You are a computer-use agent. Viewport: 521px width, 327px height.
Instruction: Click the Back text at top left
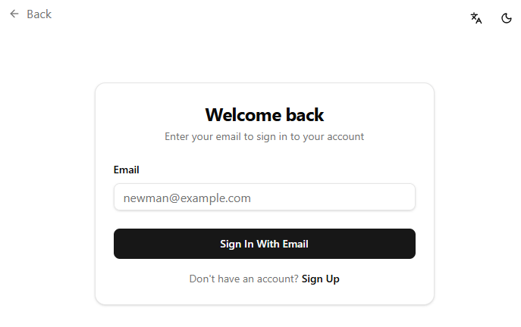(39, 14)
